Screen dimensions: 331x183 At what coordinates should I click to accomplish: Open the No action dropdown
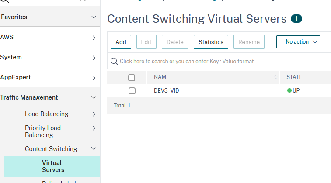[x=298, y=42]
